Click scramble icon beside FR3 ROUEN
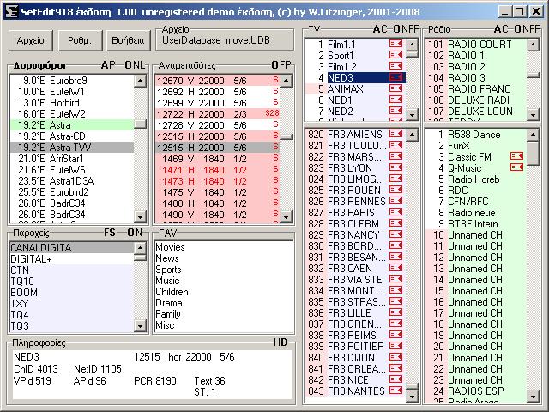 [395, 190]
